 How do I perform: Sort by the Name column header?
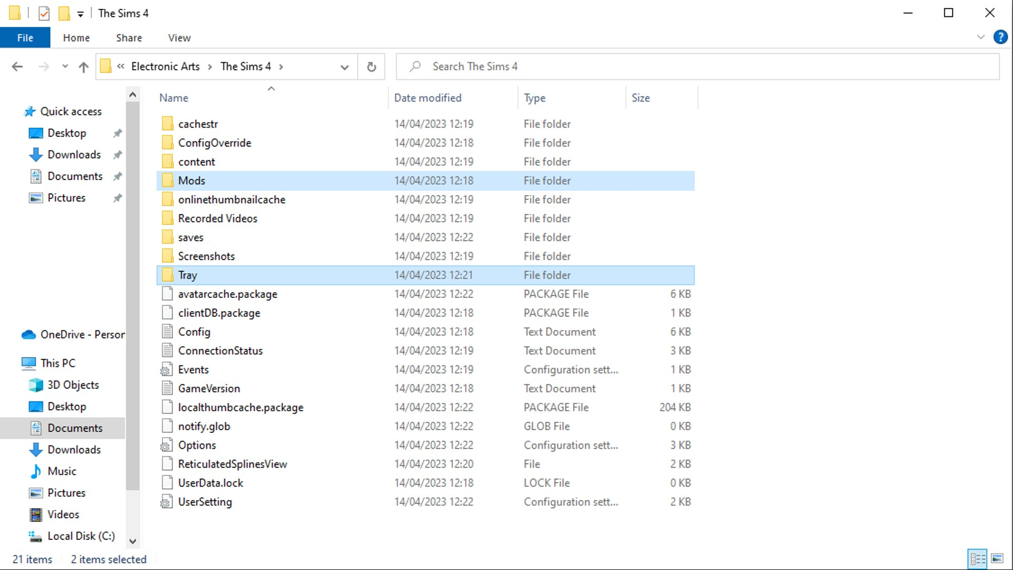pos(272,98)
